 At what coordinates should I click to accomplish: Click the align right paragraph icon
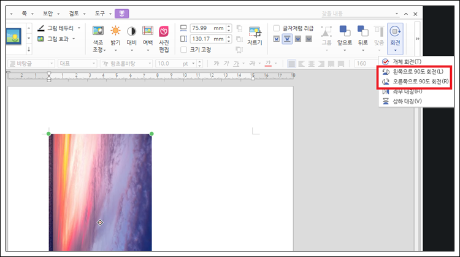click(321, 63)
